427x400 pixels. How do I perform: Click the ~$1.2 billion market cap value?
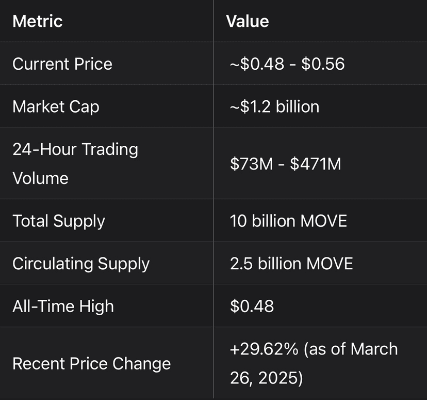tap(274, 106)
